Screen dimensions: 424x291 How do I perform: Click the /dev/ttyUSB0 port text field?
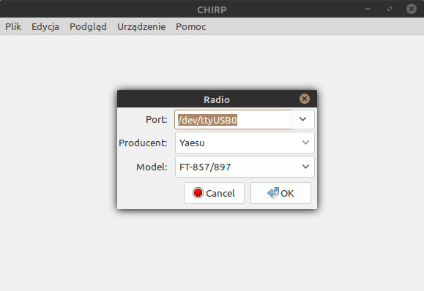tap(233, 120)
